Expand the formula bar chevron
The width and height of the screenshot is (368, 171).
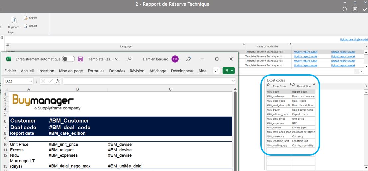(233, 81)
